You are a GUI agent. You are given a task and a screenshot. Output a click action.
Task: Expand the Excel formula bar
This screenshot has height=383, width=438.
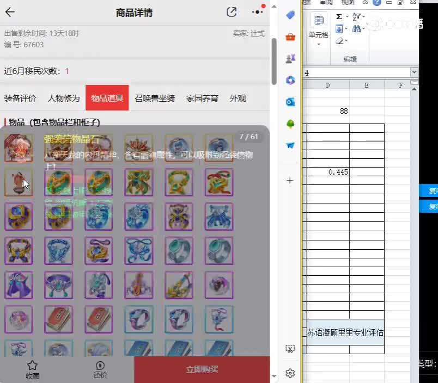click(414, 72)
